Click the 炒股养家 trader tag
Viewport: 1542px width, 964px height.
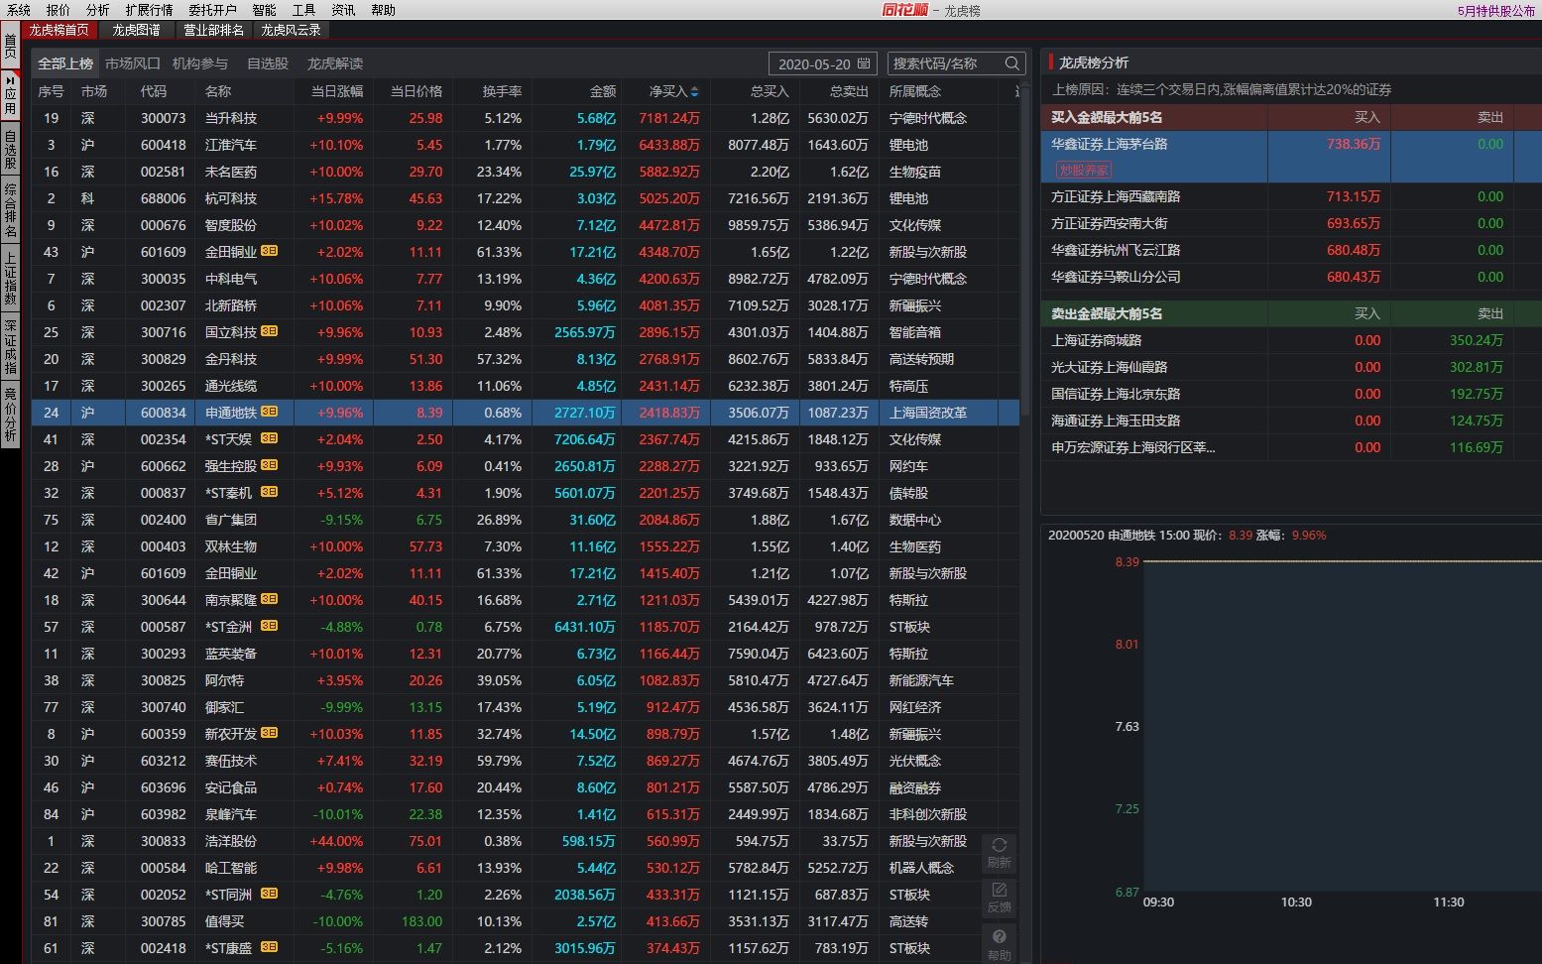click(x=1084, y=171)
